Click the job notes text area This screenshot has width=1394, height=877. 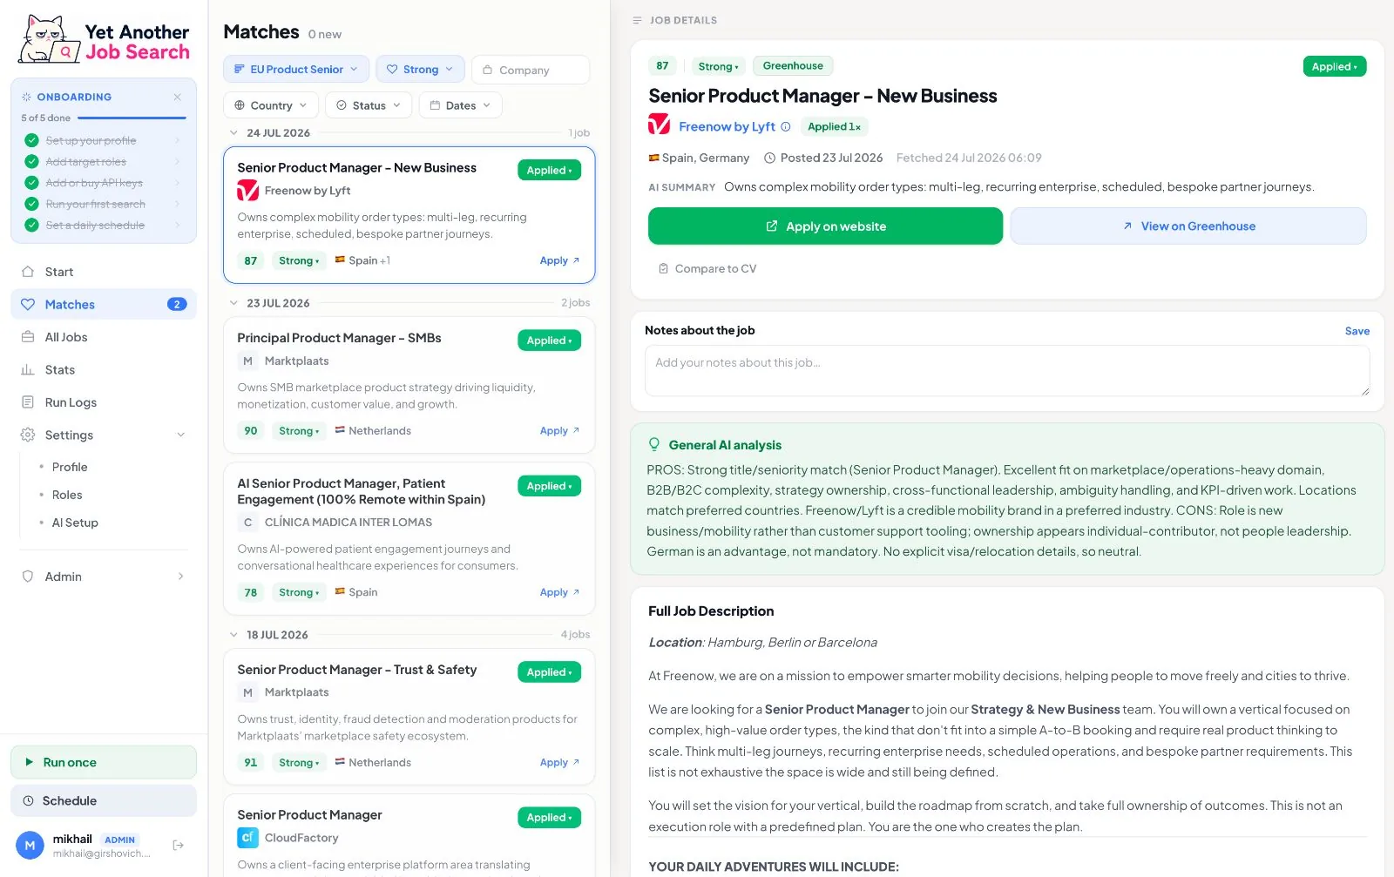pyautogui.click(x=1007, y=371)
